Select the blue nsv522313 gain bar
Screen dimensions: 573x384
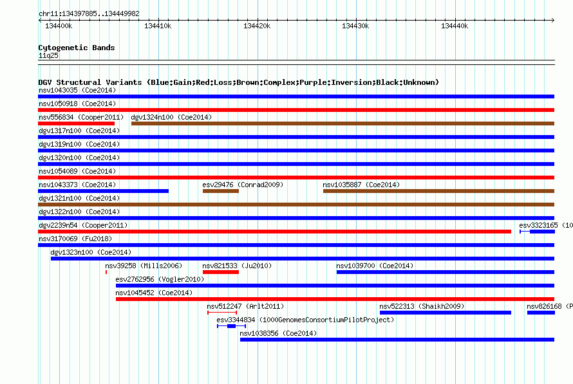pos(446,313)
